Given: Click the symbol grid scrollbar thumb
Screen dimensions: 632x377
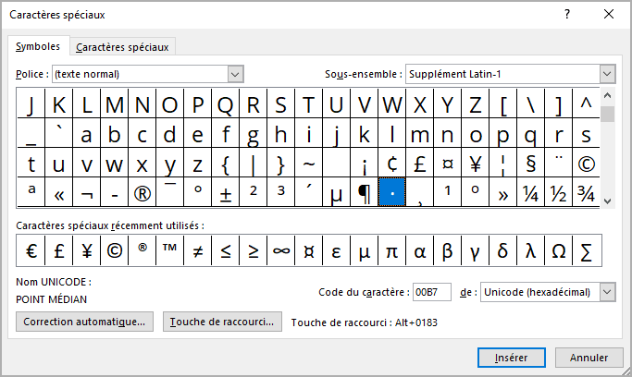Looking at the screenshot, I should tap(607, 114).
